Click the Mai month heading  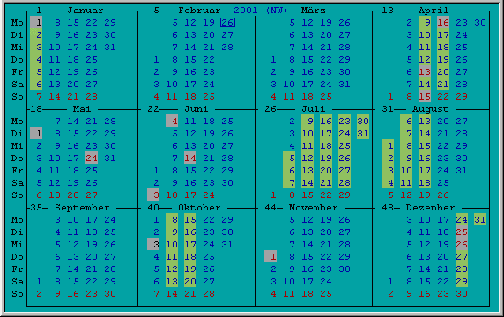[82, 109]
